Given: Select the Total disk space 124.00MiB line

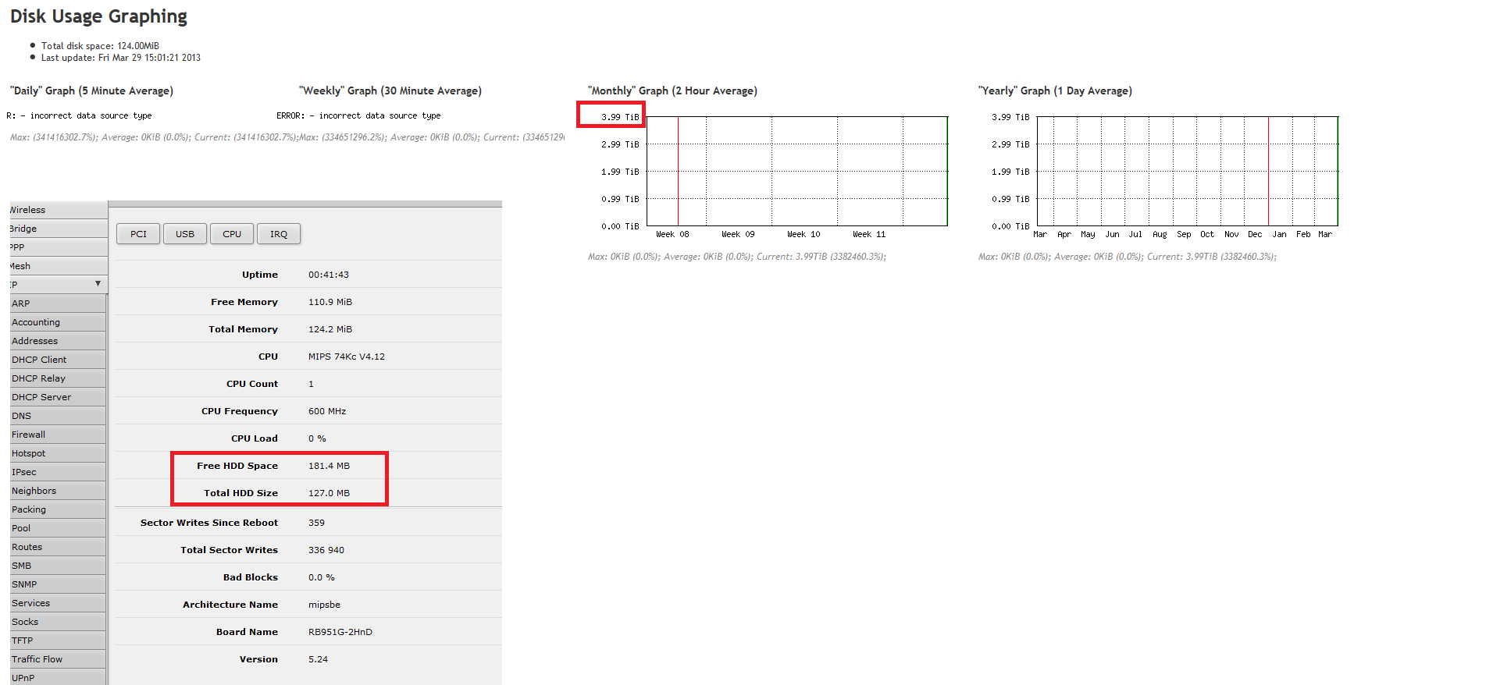Looking at the screenshot, I should point(100,46).
